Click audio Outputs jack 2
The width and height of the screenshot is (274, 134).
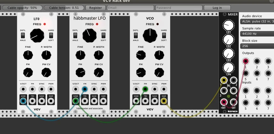click(257, 61)
